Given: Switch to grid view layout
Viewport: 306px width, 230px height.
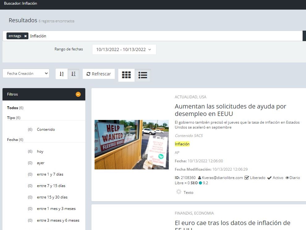Looking at the screenshot, I should pyautogui.click(x=126, y=75).
